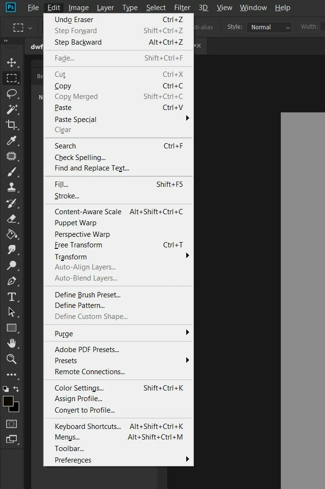The image size is (325, 489).
Task: Select the Path Selection tool
Action: point(12,312)
